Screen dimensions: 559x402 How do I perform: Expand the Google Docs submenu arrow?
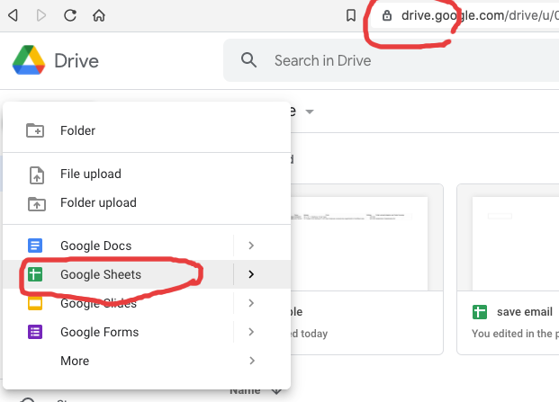point(251,246)
